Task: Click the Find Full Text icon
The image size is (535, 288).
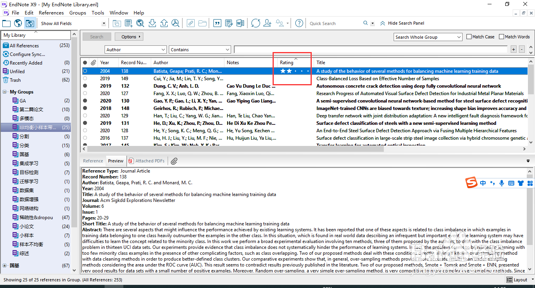Action: pyautogui.click(x=175, y=23)
